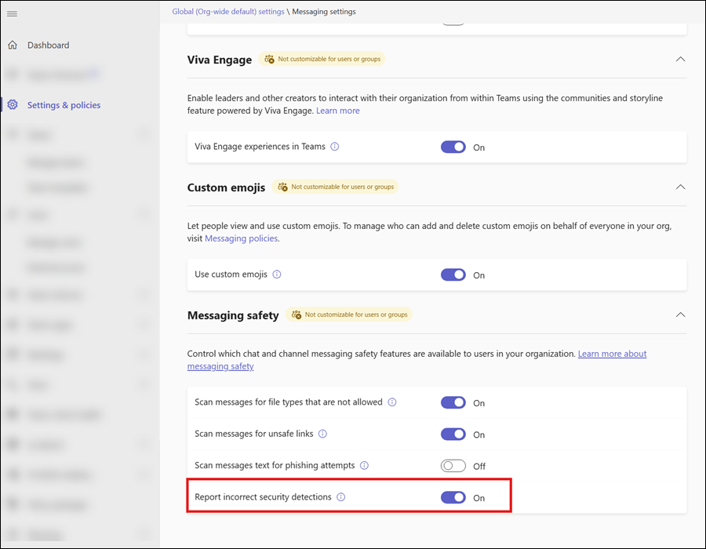
Task: Open the Messaging policies link
Action: coord(242,238)
